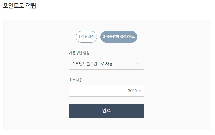Select step 2 사용방법 설정/완료 pill
The width and height of the screenshot is (215, 135).
click(x=119, y=37)
